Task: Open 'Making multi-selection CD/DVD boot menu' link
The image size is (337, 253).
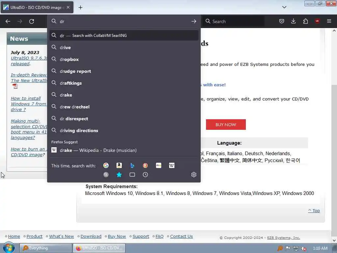Action: pyautogui.click(x=29, y=129)
